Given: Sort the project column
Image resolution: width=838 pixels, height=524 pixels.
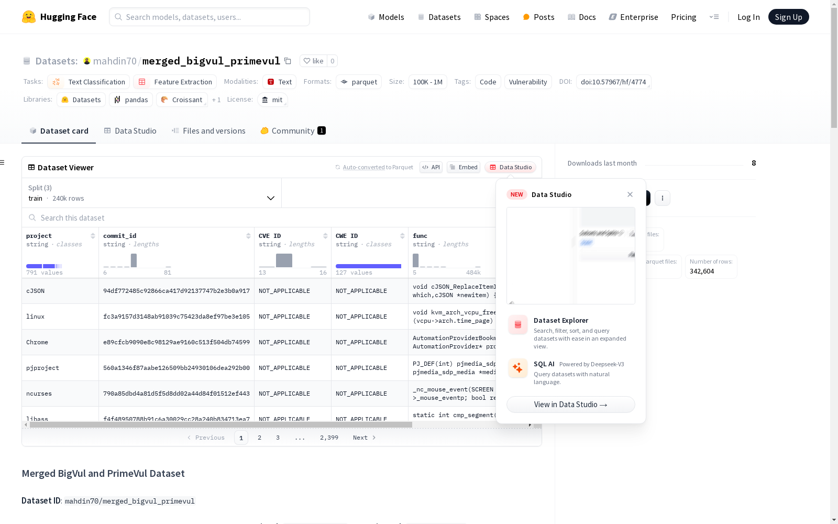Looking at the screenshot, I should [93, 236].
